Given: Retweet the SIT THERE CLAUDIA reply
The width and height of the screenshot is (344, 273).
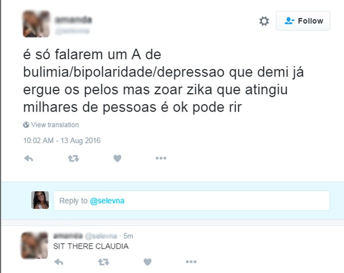Looking at the screenshot, I should point(104,262).
